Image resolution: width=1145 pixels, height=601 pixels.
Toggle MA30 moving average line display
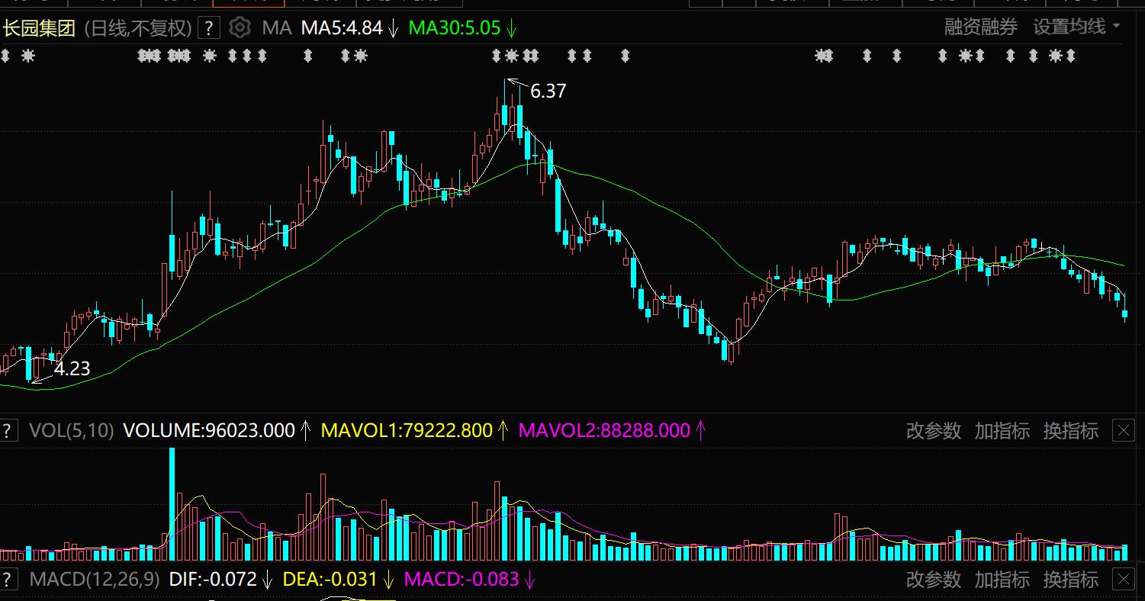pyautogui.click(x=455, y=28)
